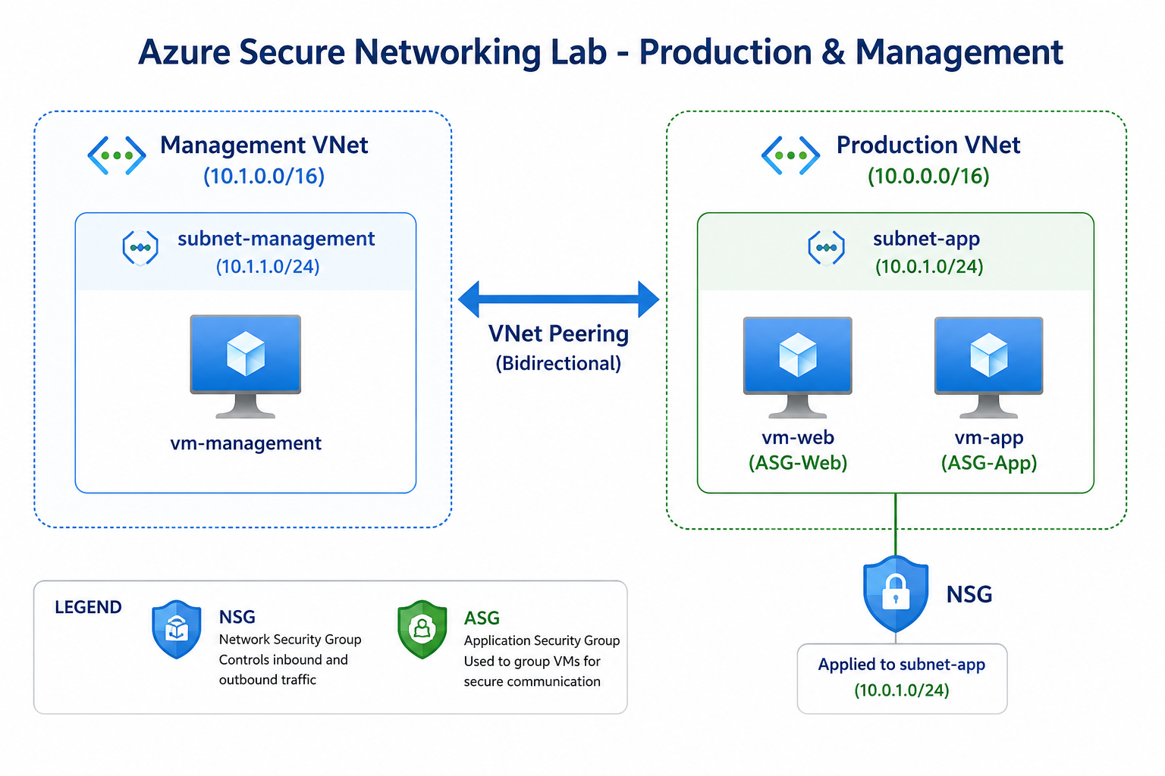This screenshot has width=1165, height=776.
Task: Click the vm-app virtual machine icon
Action: point(989,368)
